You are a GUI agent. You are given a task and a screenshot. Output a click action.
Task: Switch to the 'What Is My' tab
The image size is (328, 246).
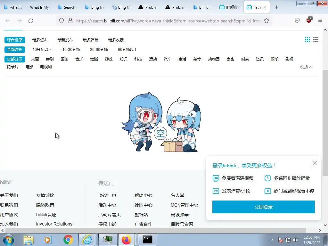(x=39, y=7)
